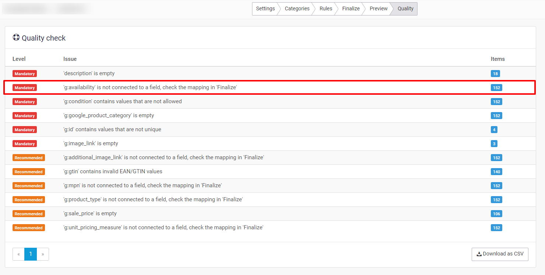Click the Quality check lifebuoy icon
545x275 pixels.
click(16, 38)
